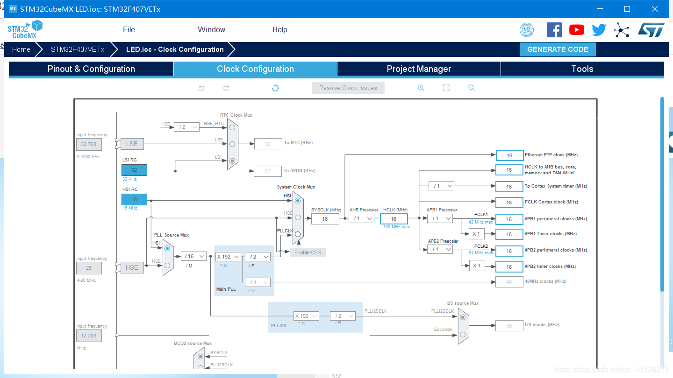Open the Help menu

(x=280, y=29)
